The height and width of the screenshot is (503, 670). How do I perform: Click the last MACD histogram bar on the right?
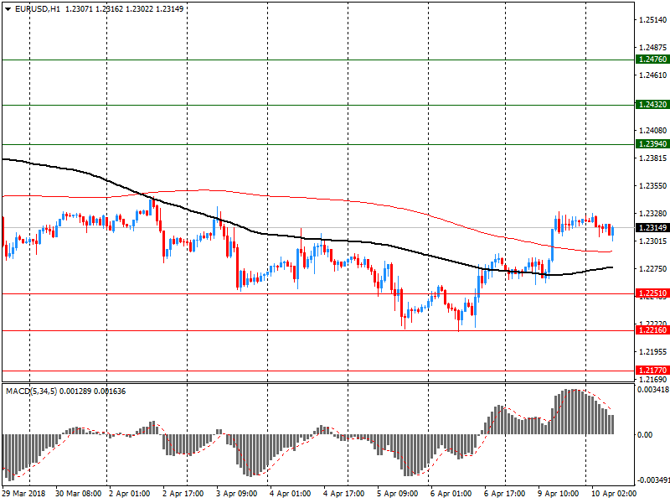612,425
